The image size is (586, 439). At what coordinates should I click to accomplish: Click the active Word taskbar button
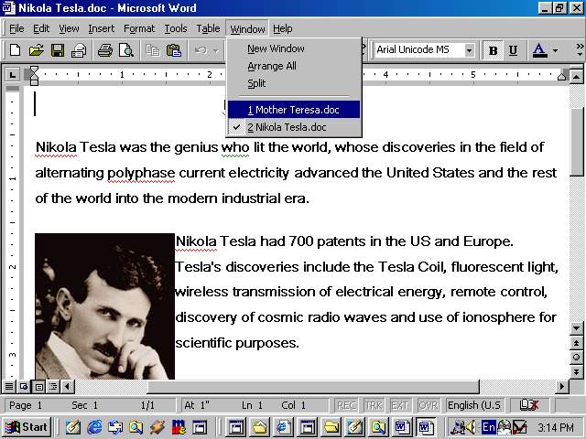[x=426, y=427]
